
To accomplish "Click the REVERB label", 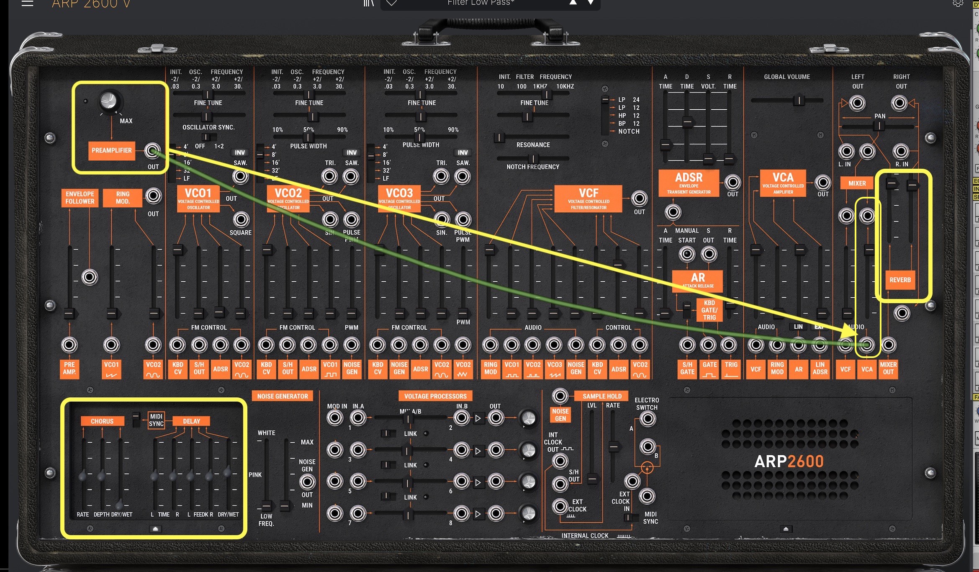I will click(900, 280).
